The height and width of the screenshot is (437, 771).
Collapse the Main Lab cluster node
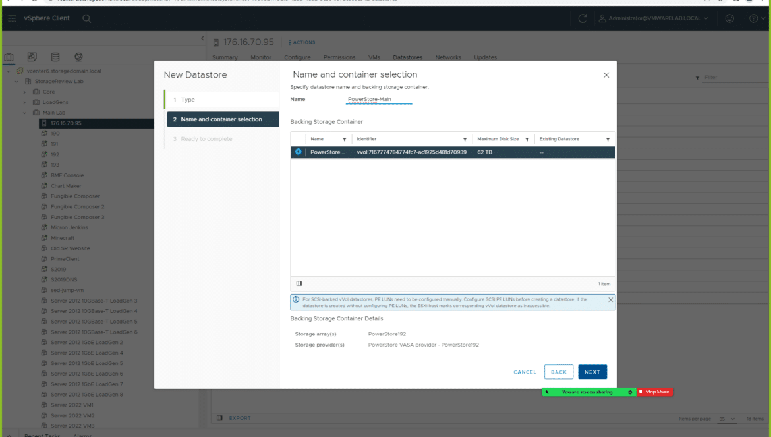pos(24,113)
